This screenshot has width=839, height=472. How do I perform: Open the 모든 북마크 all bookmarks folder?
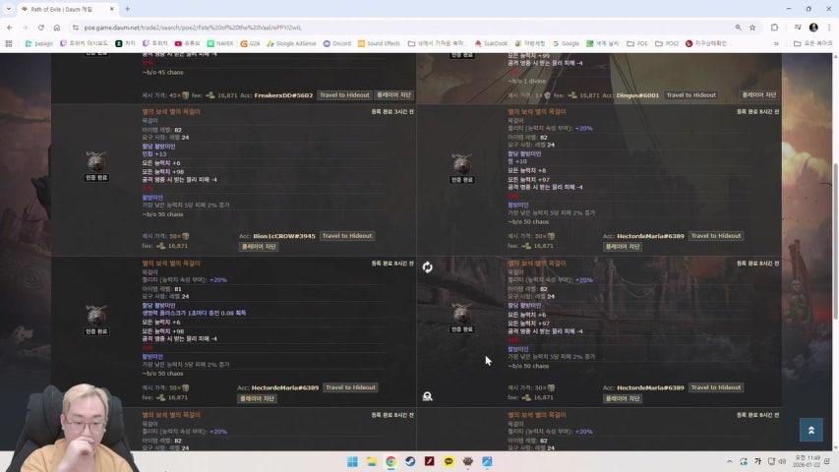pyautogui.click(x=812, y=43)
